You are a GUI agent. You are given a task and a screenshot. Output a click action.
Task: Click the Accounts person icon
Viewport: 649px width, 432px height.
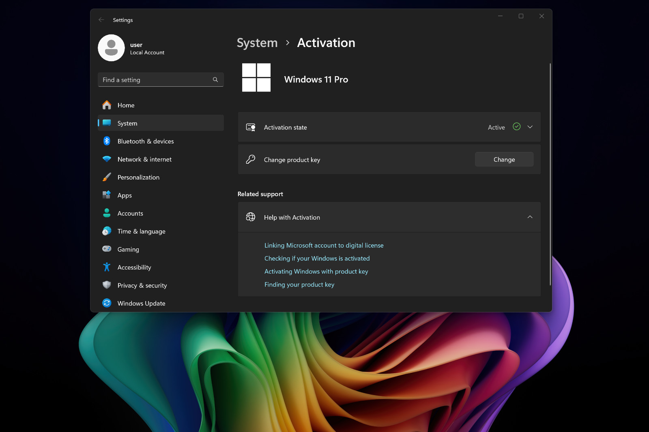pyautogui.click(x=107, y=213)
